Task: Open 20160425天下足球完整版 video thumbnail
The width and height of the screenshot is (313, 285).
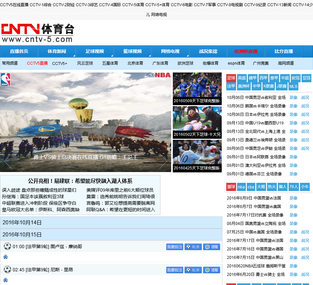Action: [197, 156]
